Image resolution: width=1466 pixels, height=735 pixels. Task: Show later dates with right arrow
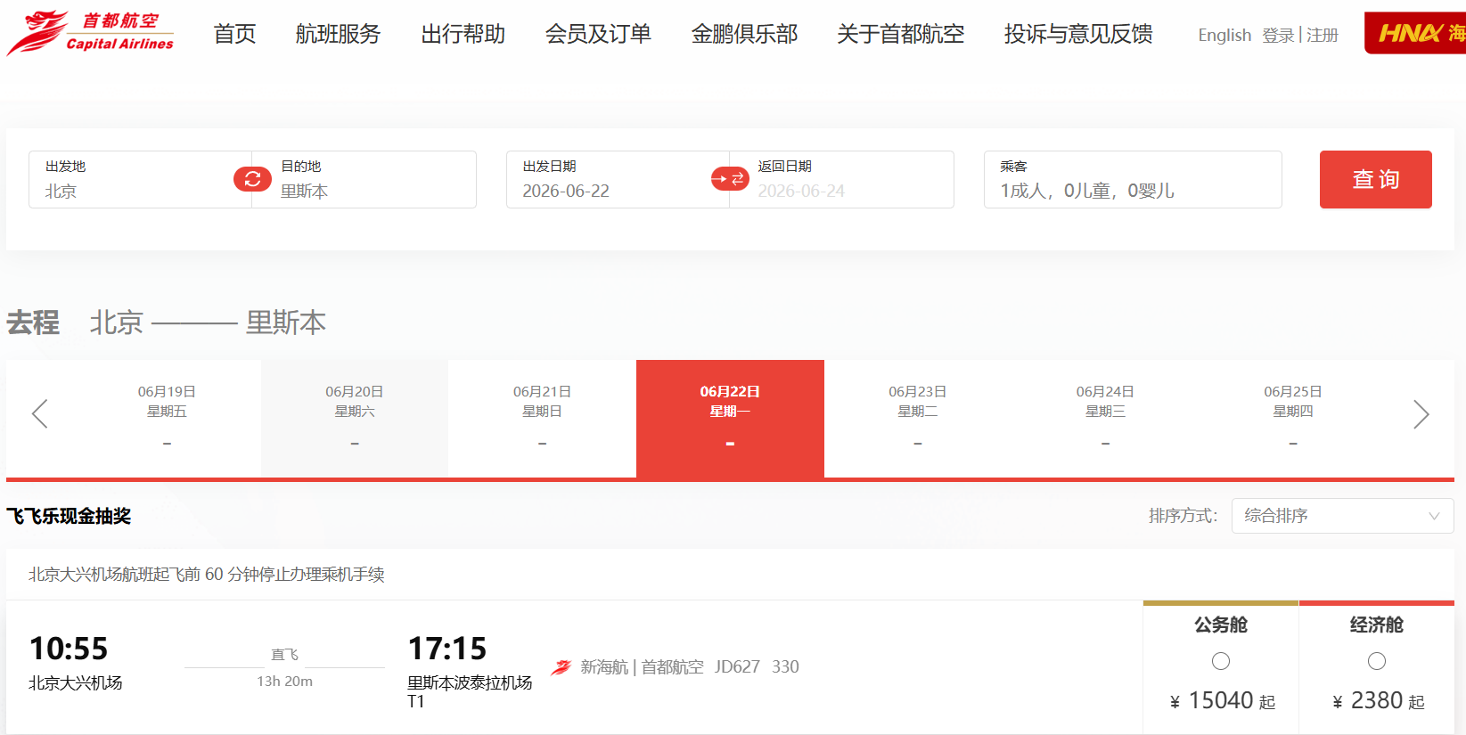[1421, 414]
